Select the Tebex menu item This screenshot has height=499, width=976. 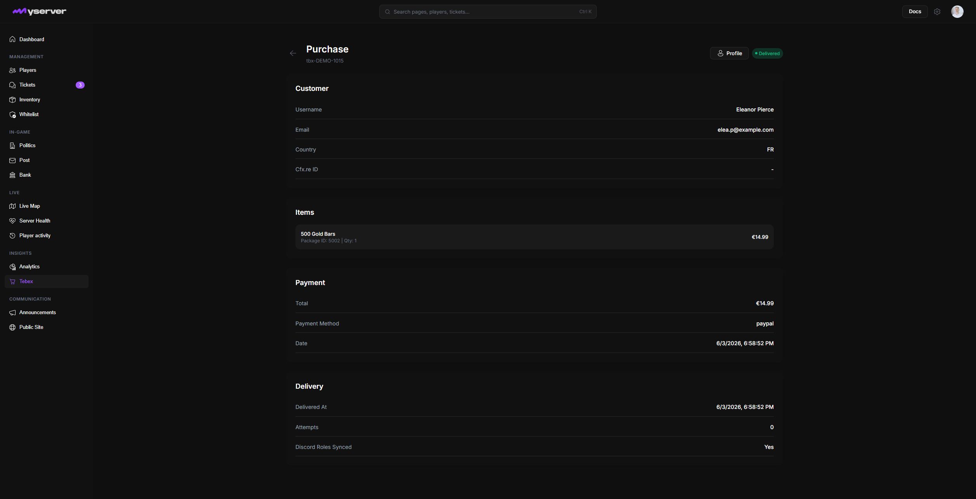(x=47, y=282)
